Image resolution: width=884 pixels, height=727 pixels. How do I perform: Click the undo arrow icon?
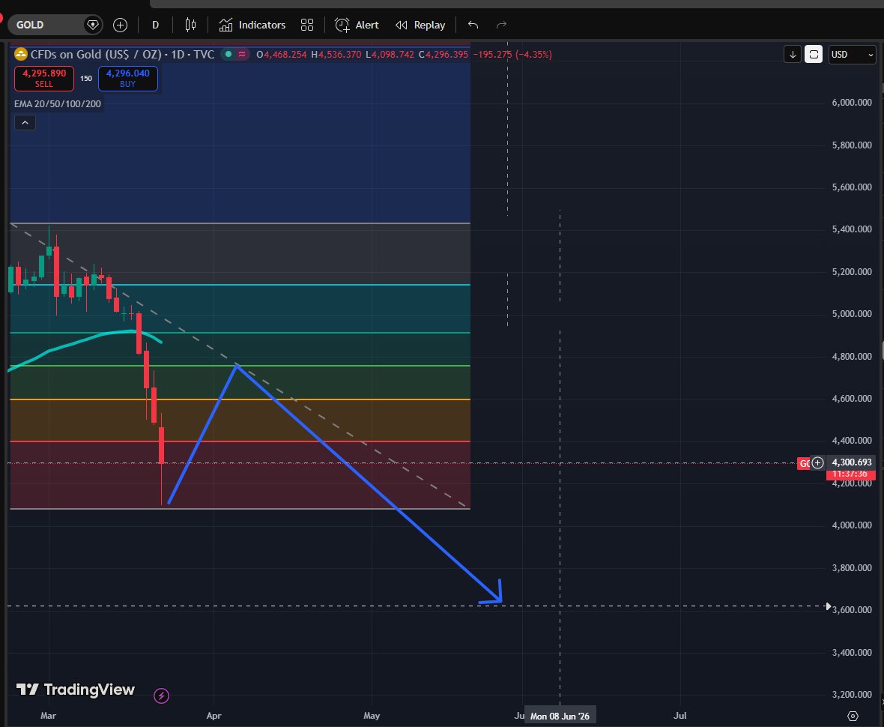tap(472, 25)
